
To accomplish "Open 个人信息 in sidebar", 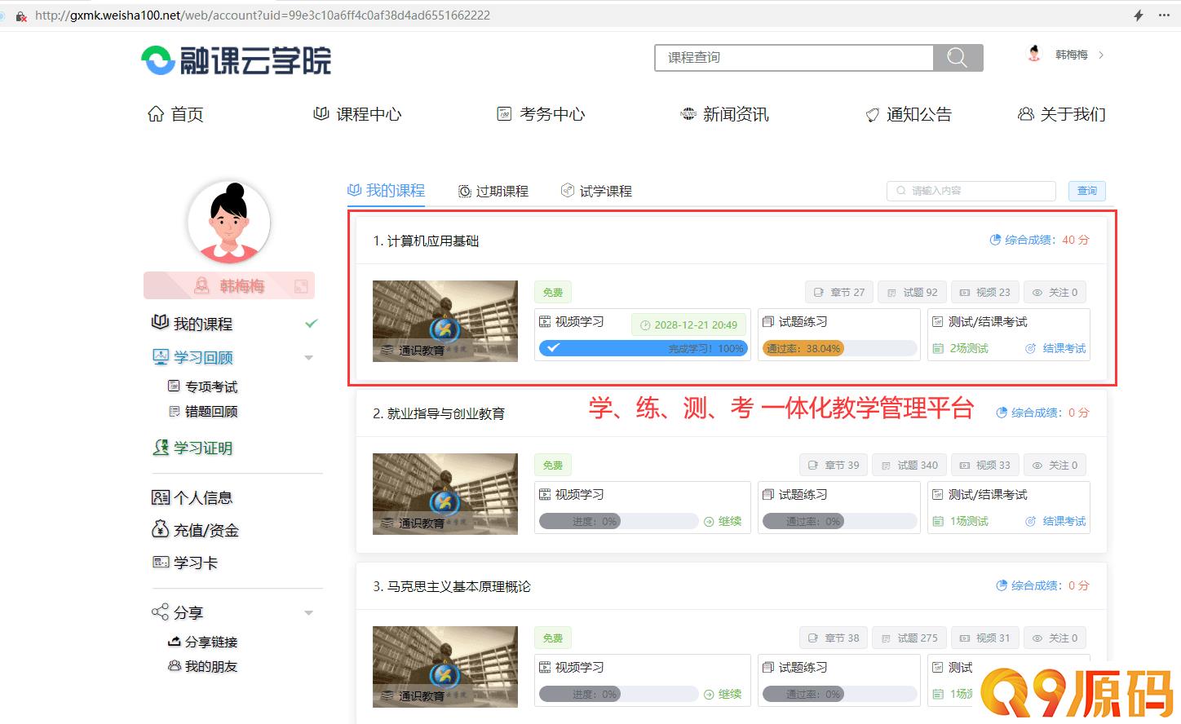I will tap(192, 497).
